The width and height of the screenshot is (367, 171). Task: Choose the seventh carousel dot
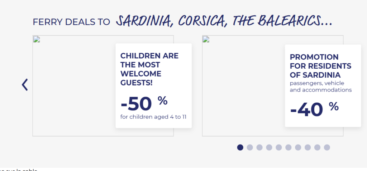[298, 147]
